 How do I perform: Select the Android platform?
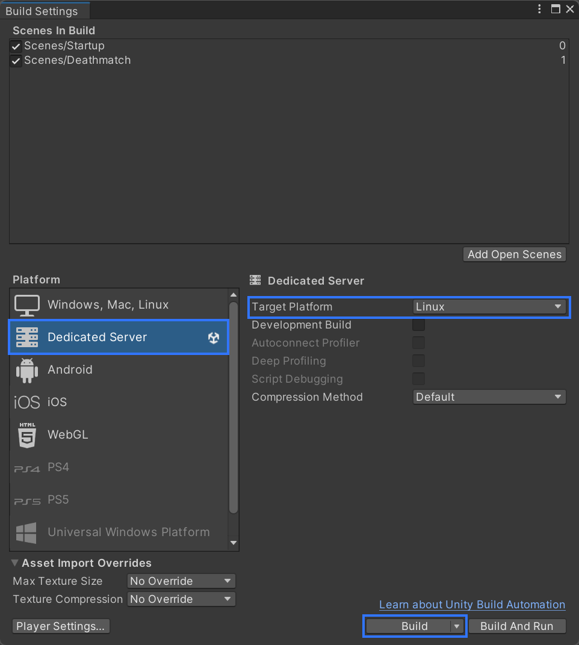coord(119,370)
